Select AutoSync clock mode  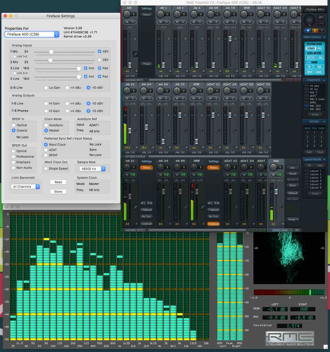46,125
